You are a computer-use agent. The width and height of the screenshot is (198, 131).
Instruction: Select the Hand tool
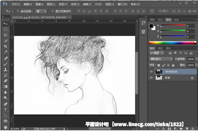coord(5,127)
